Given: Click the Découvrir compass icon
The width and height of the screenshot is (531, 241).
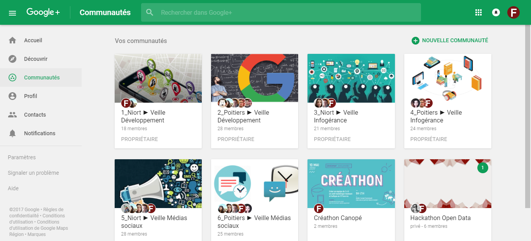Looking at the screenshot, I should coord(12,59).
